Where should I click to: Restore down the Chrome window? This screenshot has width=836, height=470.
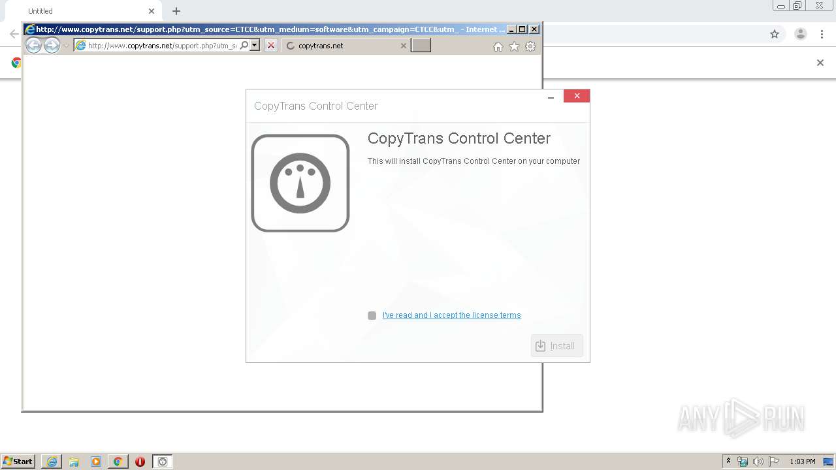tap(797, 6)
